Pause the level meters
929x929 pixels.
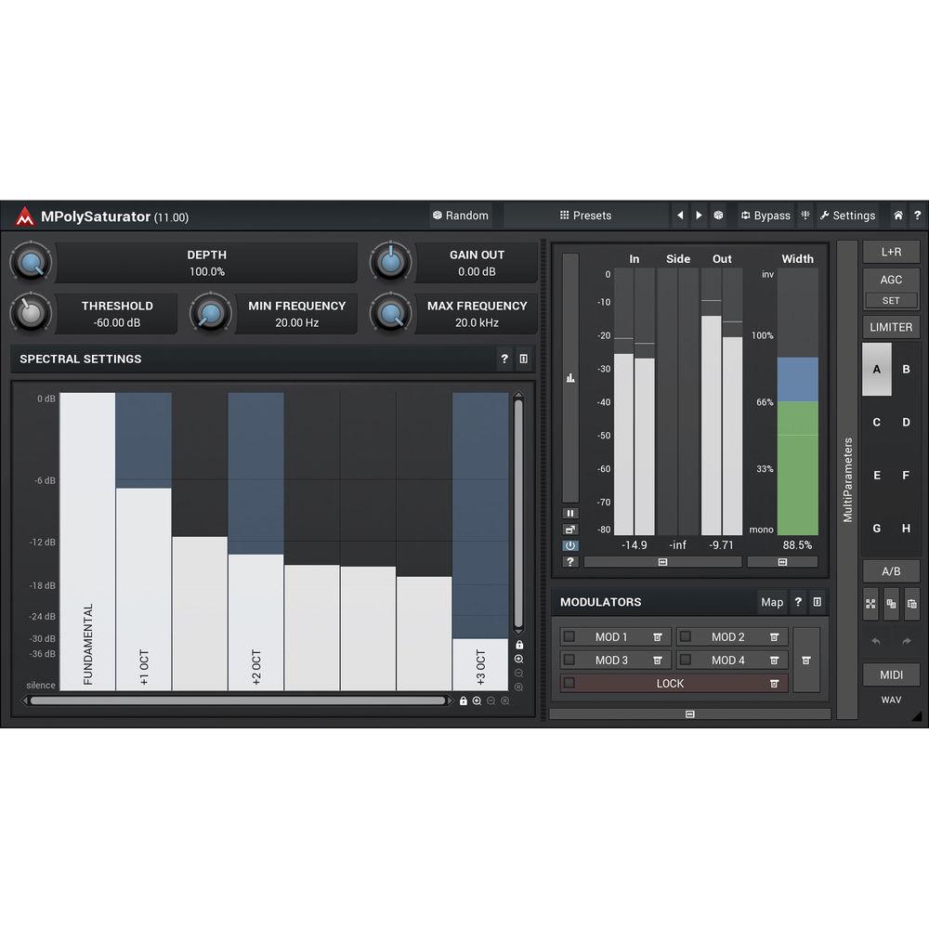click(x=570, y=513)
